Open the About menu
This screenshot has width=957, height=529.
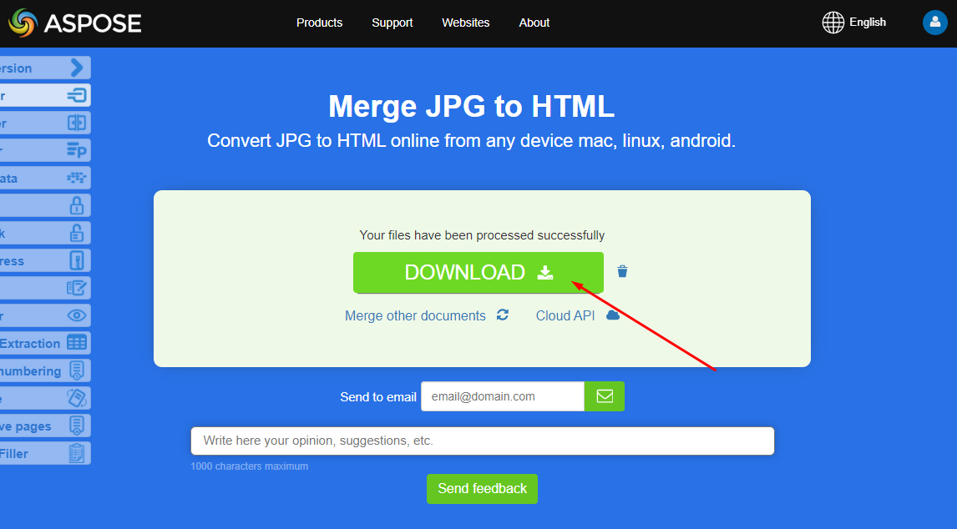[x=534, y=23]
